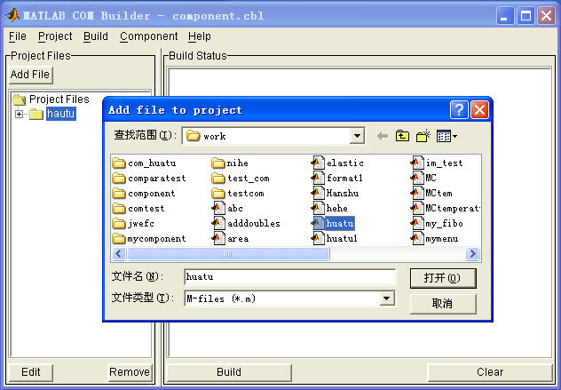
Task: Select the com_huatu folder
Action: pyautogui.click(x=144, y=163)
